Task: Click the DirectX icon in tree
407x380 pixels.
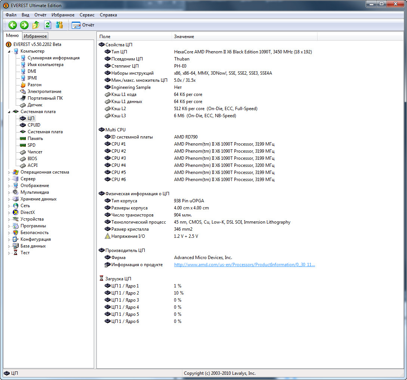Action: pyautogui.click(x=16, y=212)
